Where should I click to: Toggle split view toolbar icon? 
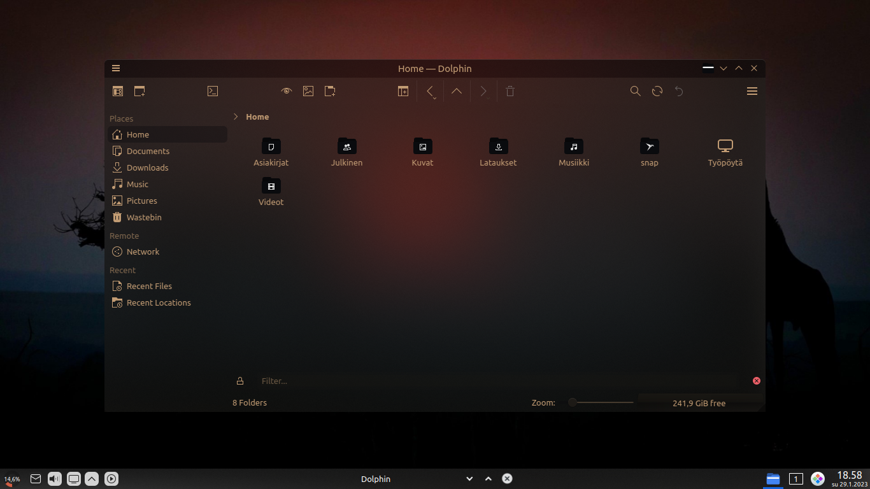tap(403, 91)
